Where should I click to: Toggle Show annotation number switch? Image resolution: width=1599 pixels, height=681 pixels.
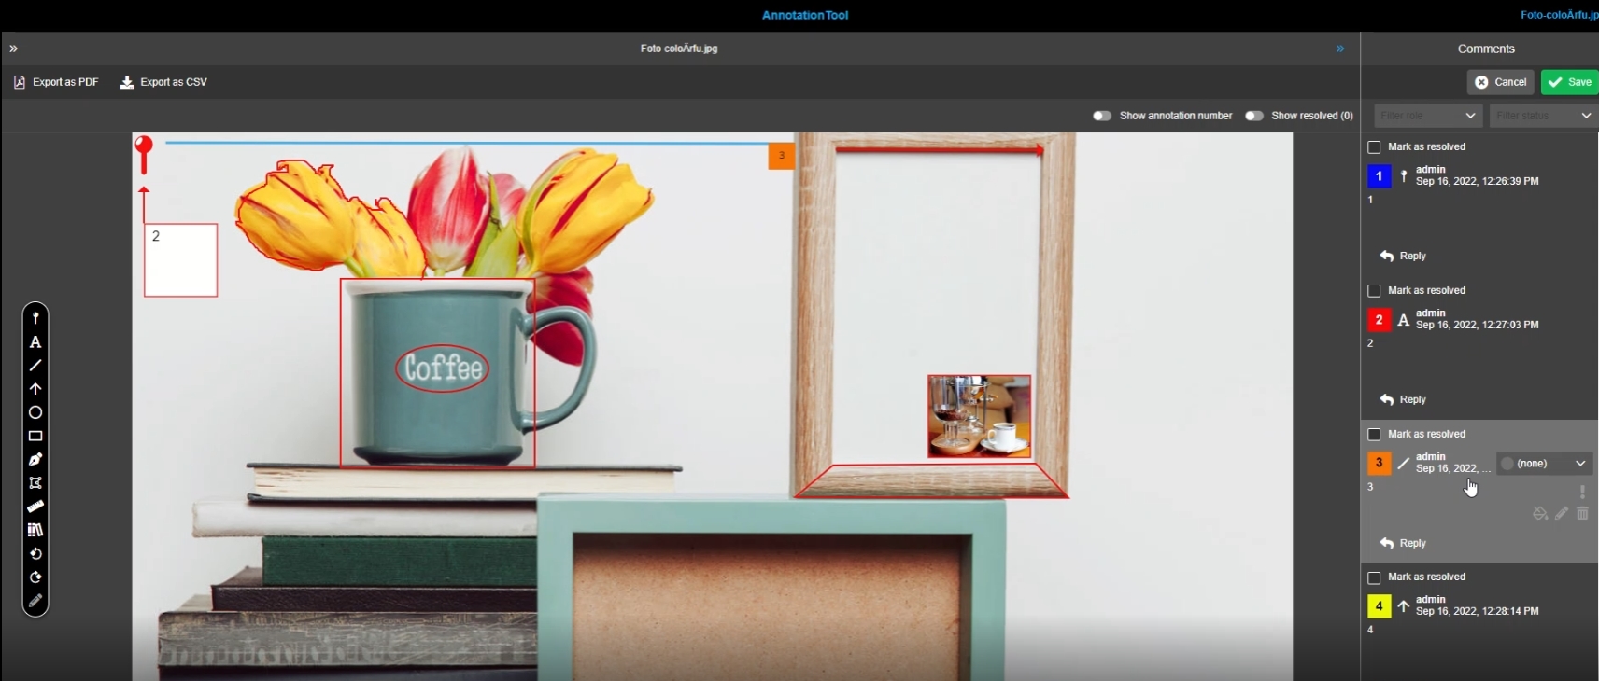tap(1102, 116)
